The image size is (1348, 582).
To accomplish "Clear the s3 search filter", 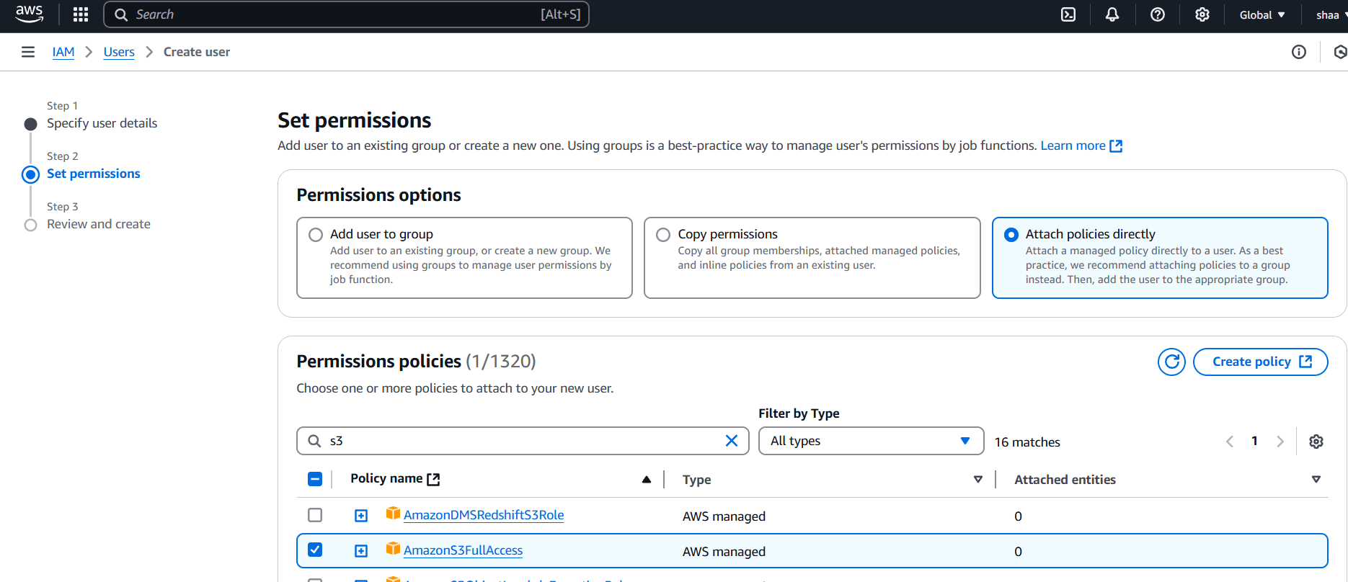I will point(732,441).
